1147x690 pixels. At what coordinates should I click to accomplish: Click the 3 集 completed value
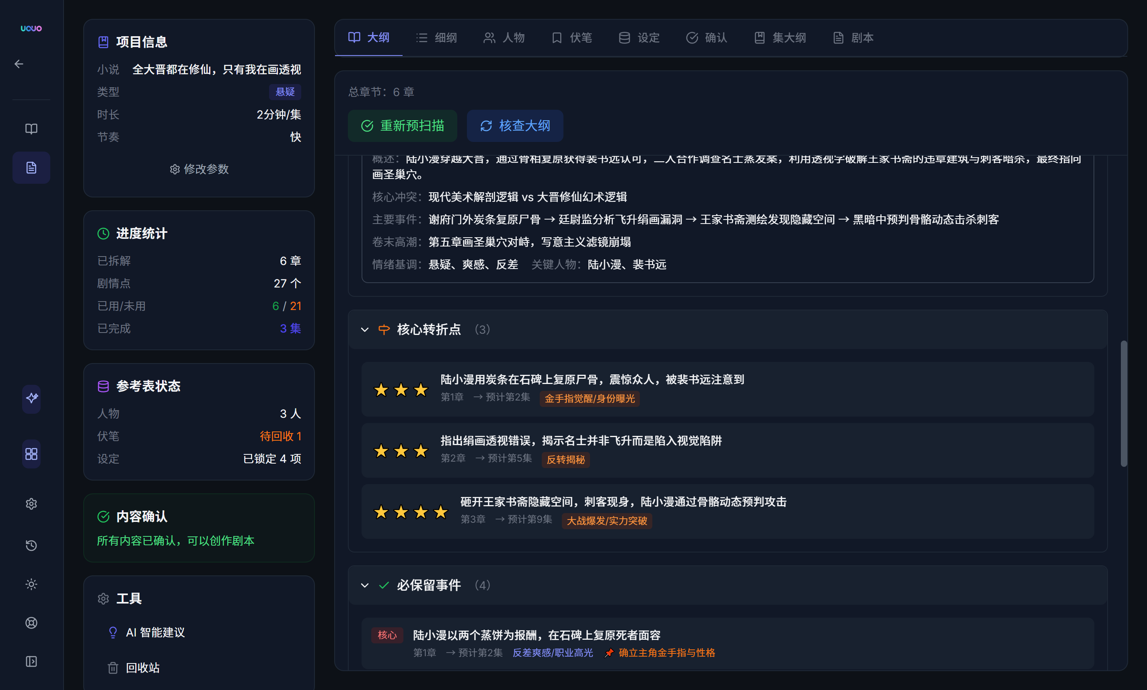click(x=290, y=328)
